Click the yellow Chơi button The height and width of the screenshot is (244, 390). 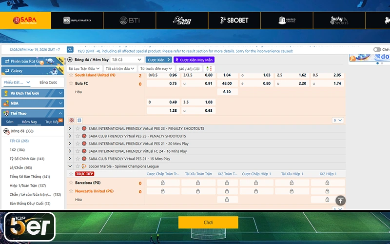[208, 223]
